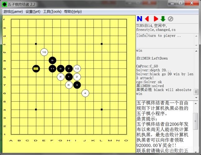The height and width of the screenshot is (155, 201).
Task: Click the '920000.00¥奖金!!' text
Action: click(156, 145)
